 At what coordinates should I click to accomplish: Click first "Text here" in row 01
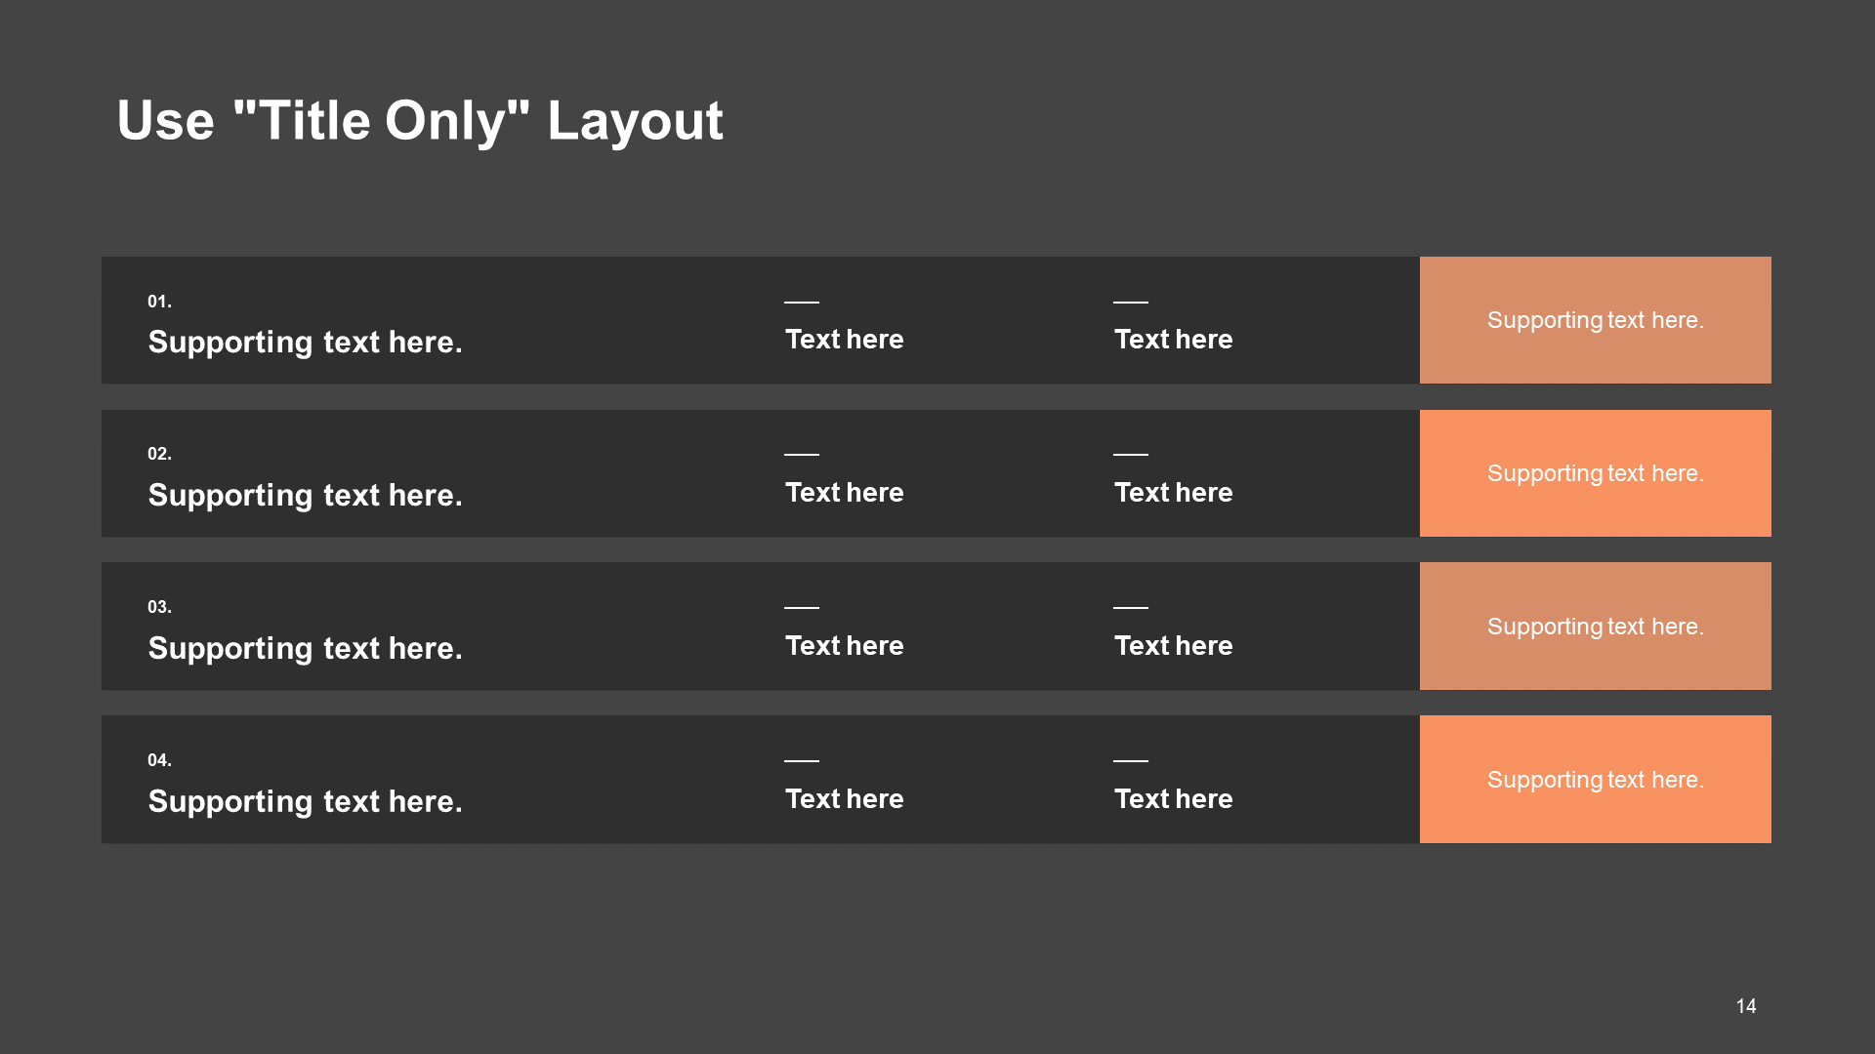[x=845, y=340]
